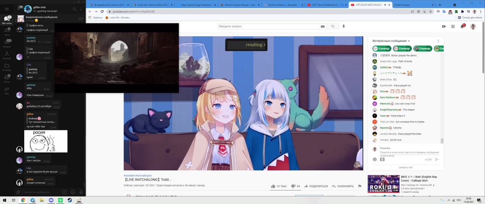
Task: Go forward in Chrome
Action: pyautogui.click(x=96, y=12)
